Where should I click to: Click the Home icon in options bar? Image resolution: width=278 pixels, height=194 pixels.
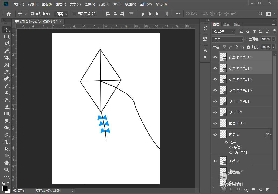point(9,14)
